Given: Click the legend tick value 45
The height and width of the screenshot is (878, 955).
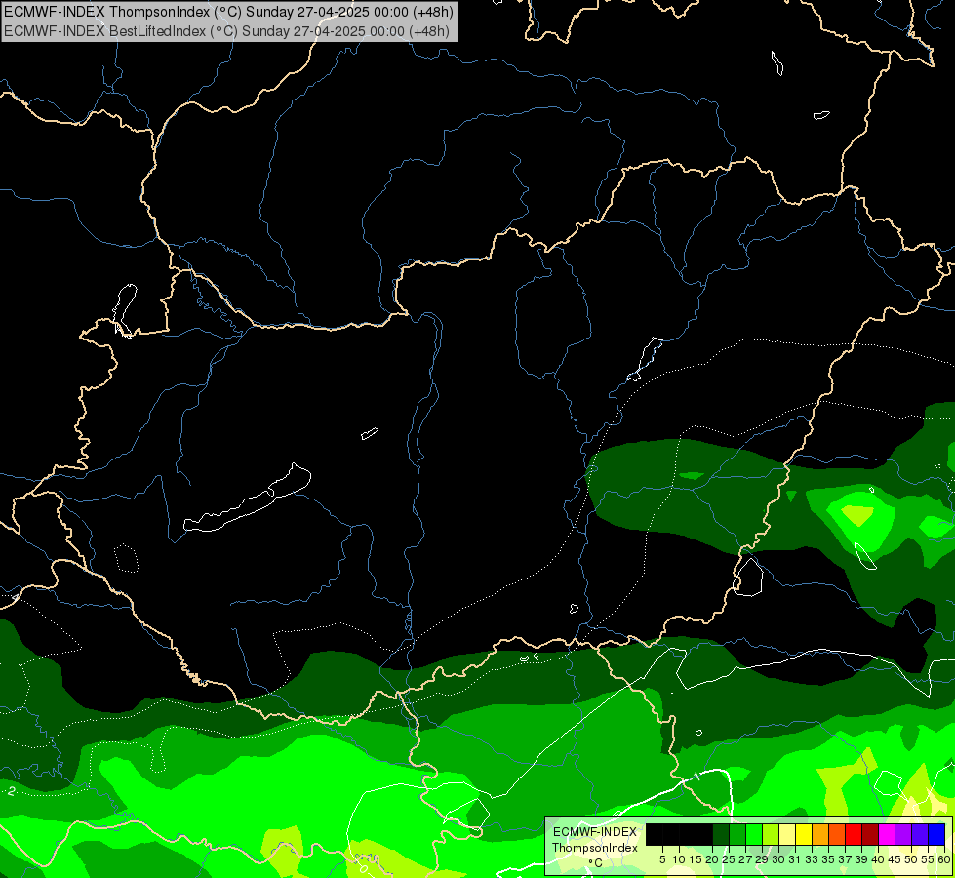Looking at the screenshot, I should pos(895,859).
